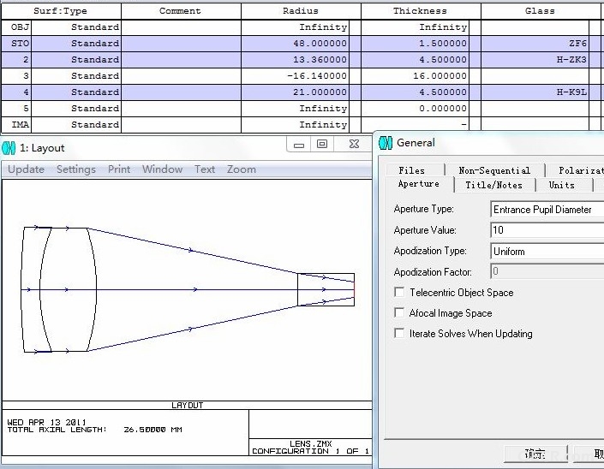The width and height of the screenshot is (604, 469).
Task: Click glass cell H-K9L
Action: [535, 92]
